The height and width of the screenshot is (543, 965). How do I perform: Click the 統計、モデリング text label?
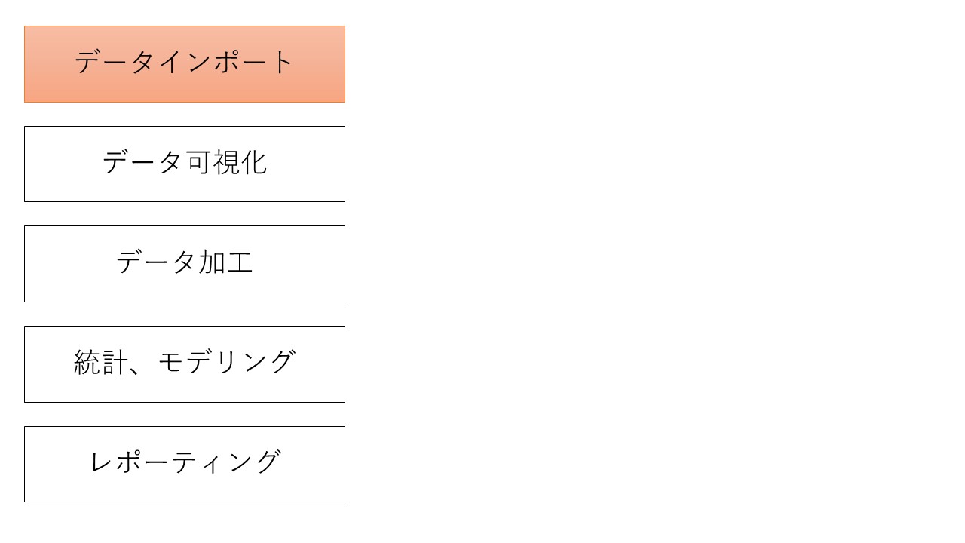[x=185, y=363]
